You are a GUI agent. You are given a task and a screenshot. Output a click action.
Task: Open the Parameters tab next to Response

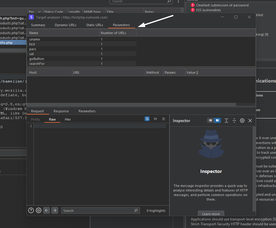coord(87,111)
